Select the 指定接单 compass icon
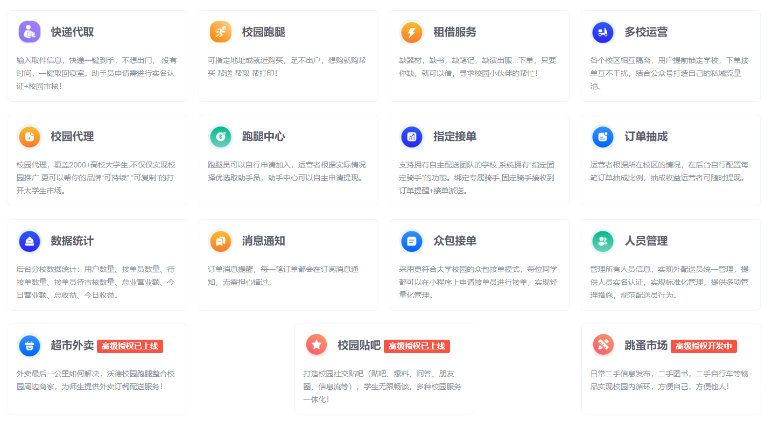 pos(411,137)
